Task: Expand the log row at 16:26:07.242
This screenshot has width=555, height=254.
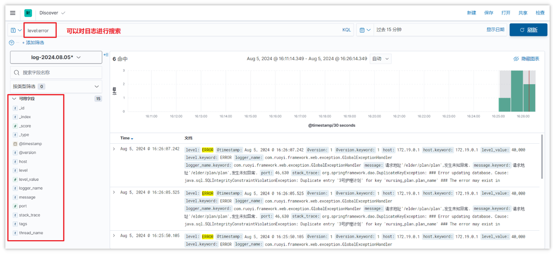Action: pos(114,149)
